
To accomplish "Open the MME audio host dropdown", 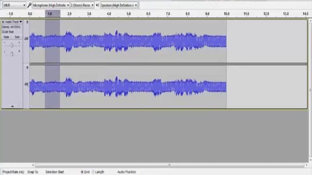I will [x=14, y=5].
